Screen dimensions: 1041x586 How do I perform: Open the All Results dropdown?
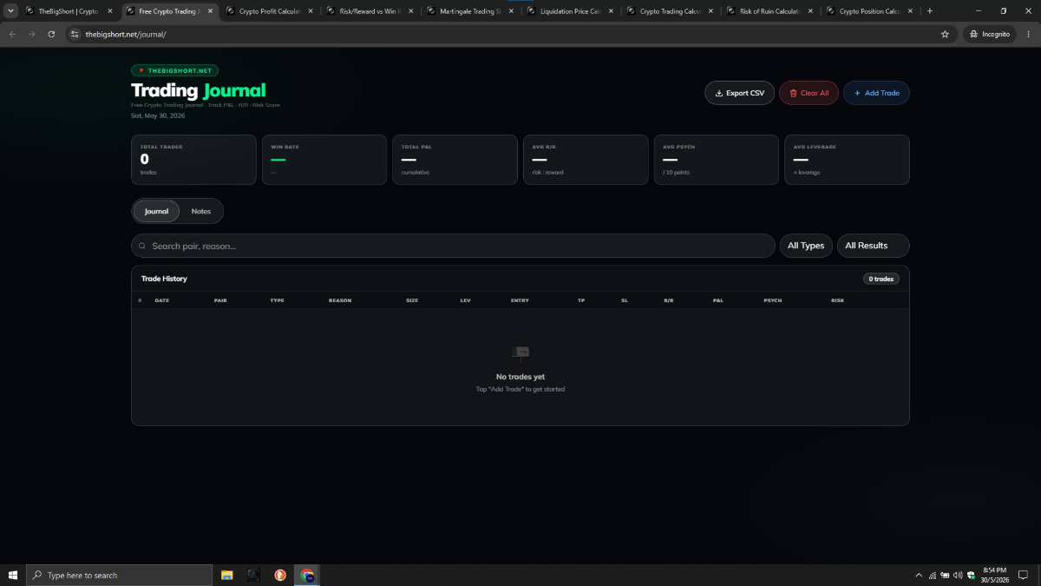[873, 246]
